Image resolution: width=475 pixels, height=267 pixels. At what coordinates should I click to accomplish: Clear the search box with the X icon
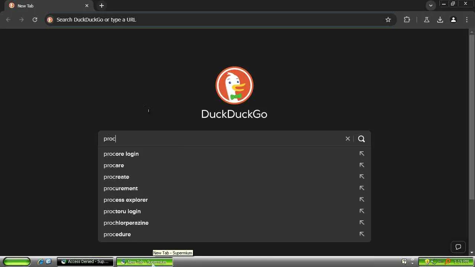tap(348, 139)
